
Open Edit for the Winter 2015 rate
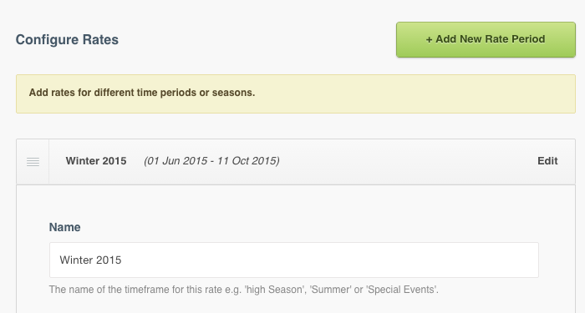pyautogui.click(x=547, y=161)
